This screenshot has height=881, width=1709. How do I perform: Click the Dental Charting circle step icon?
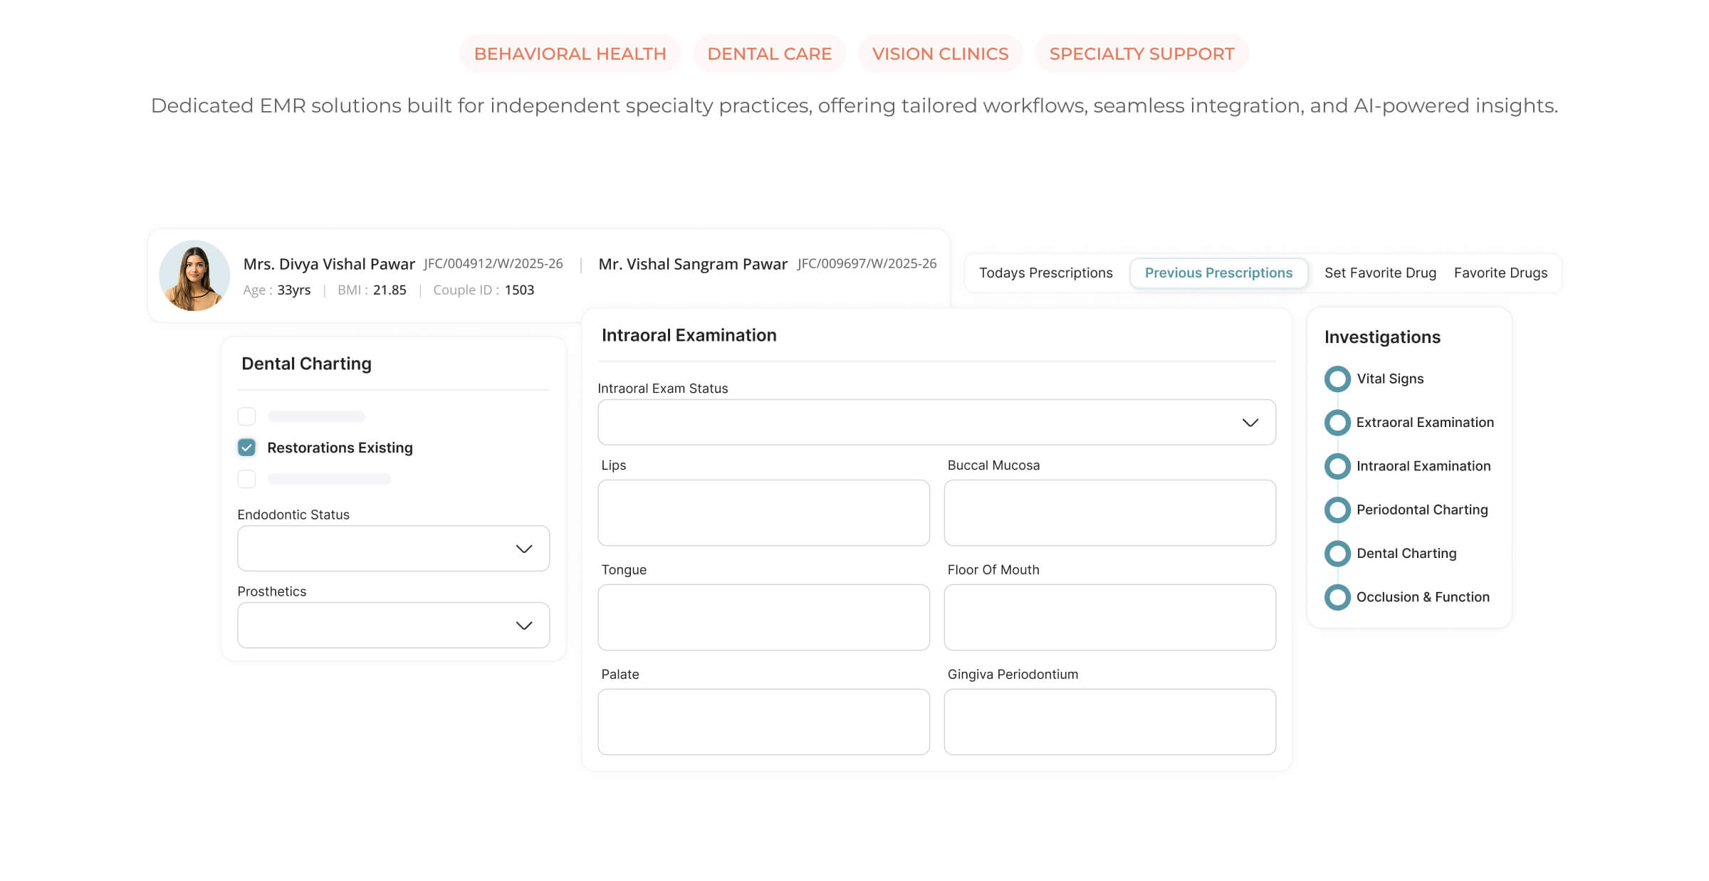click(x=1337, y=554)
